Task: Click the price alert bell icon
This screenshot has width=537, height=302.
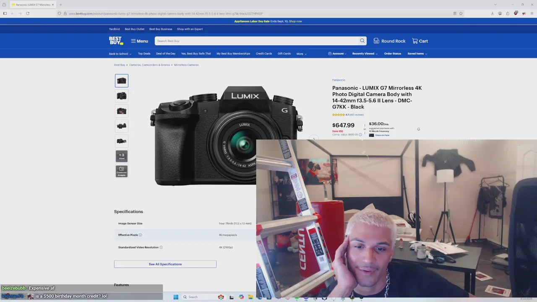Action: [418, 129]
